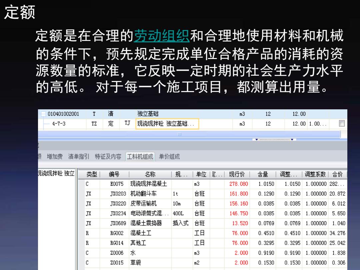This screenshot has height=270, width=360.
Task: Click the 现浇现拌砼 独立基础 name field
Action: coord(167,124)
